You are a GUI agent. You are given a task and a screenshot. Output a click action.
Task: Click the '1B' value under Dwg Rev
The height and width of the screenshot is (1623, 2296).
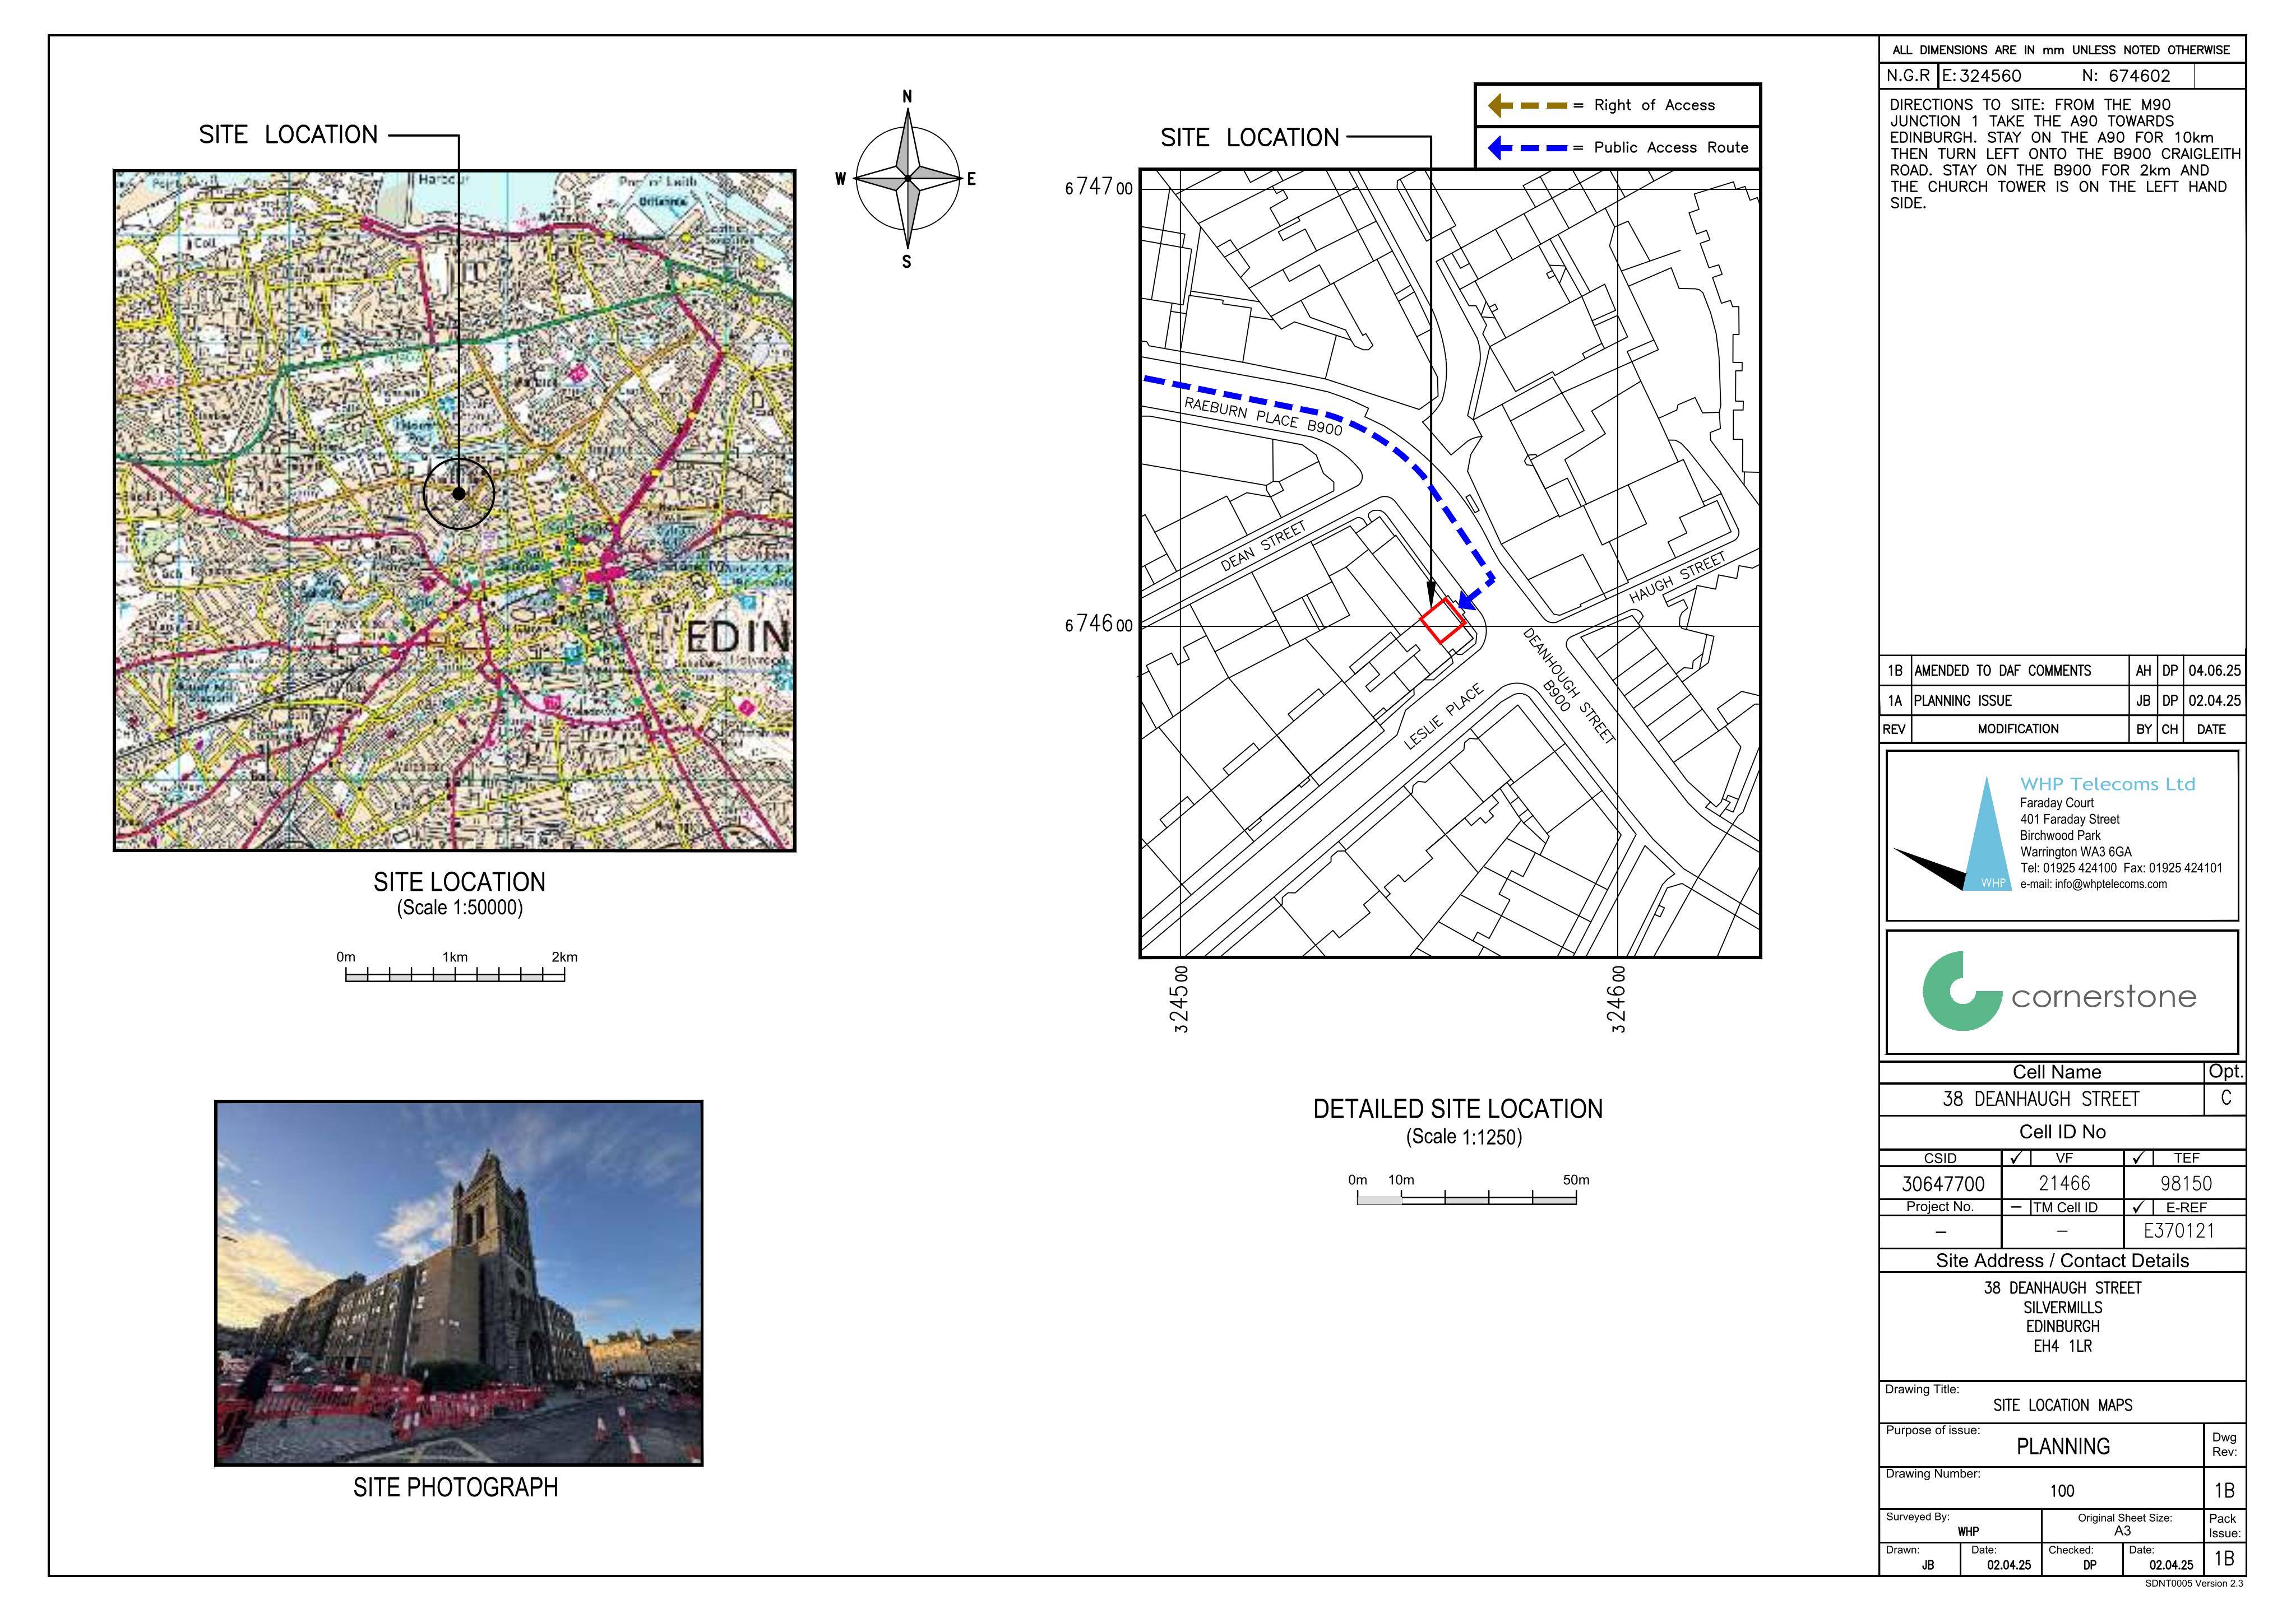click(2224, 1491)
